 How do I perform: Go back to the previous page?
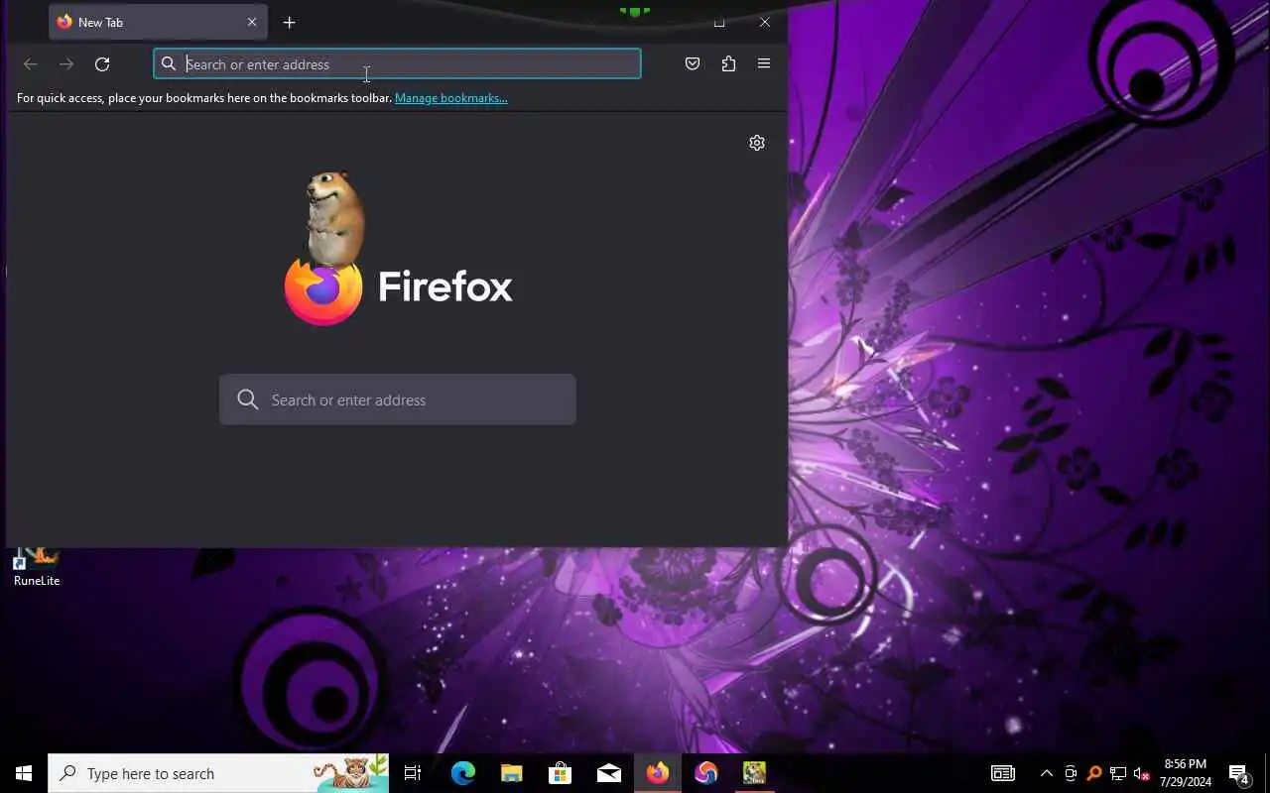tap(31, 64)
